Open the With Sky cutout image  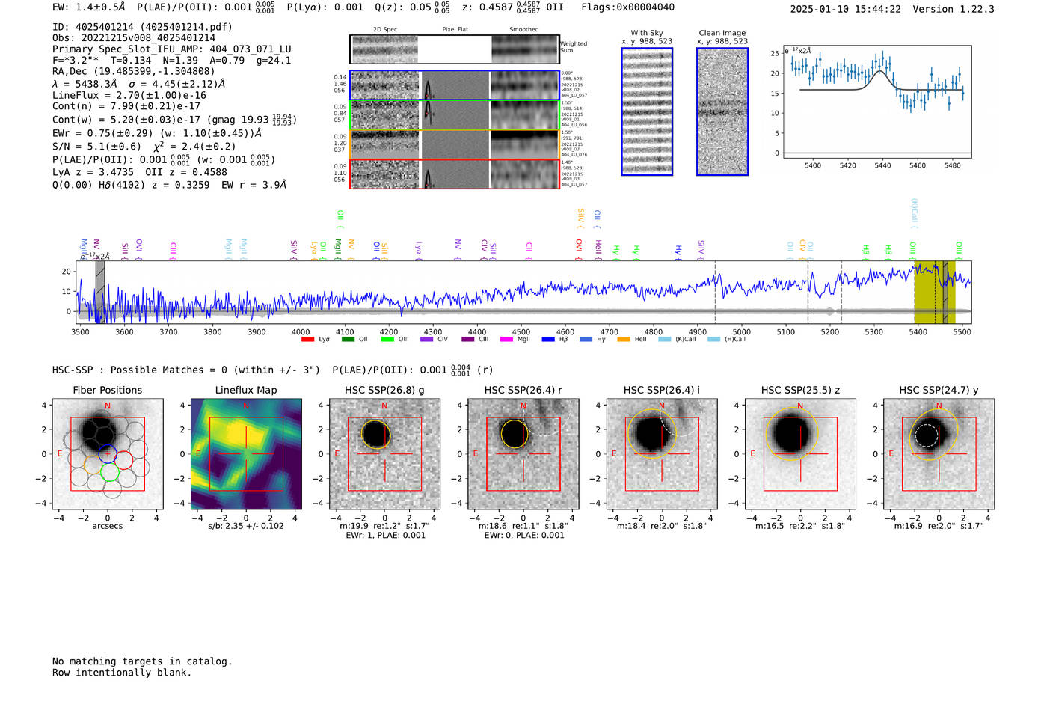coord(647,111)
